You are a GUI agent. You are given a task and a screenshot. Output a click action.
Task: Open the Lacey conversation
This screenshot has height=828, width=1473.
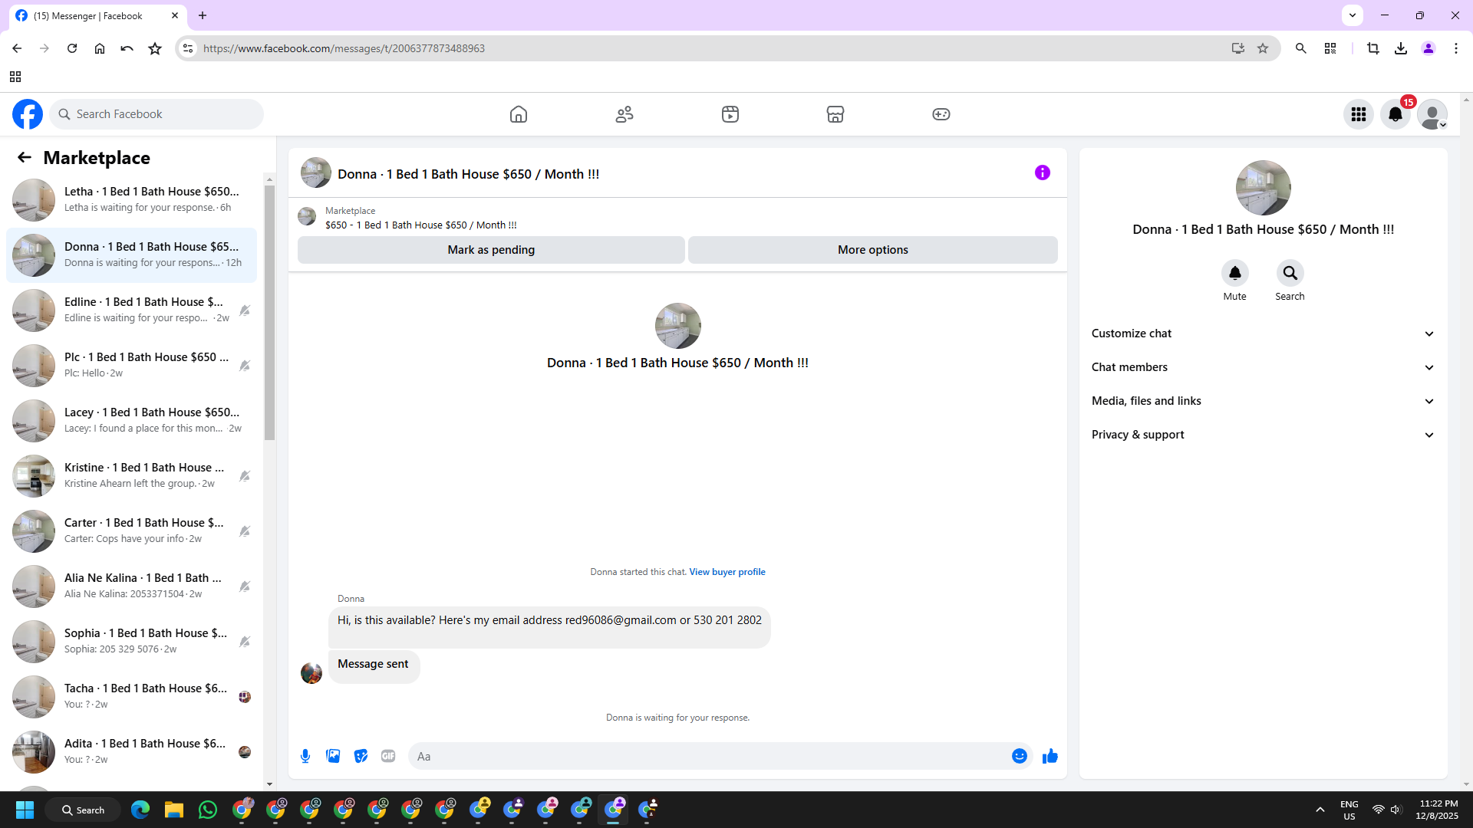pyautogui.click(x=132, y=420)
